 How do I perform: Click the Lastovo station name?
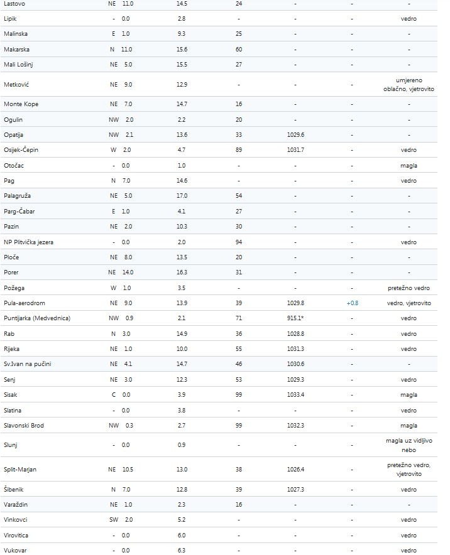click(x=14, y=4)
